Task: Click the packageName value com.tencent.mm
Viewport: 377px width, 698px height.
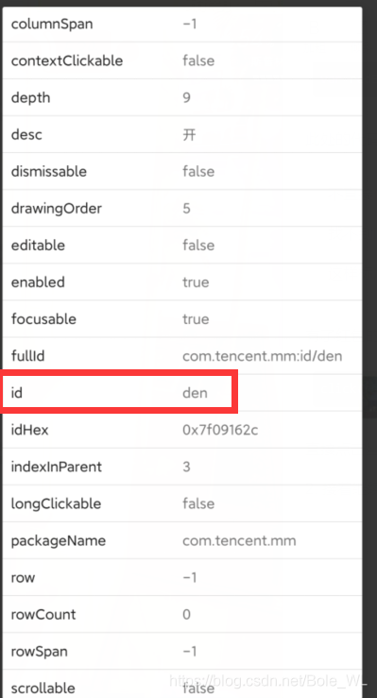Action: point(239,541)
